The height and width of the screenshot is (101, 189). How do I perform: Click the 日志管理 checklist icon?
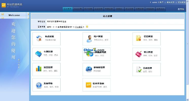139,69
